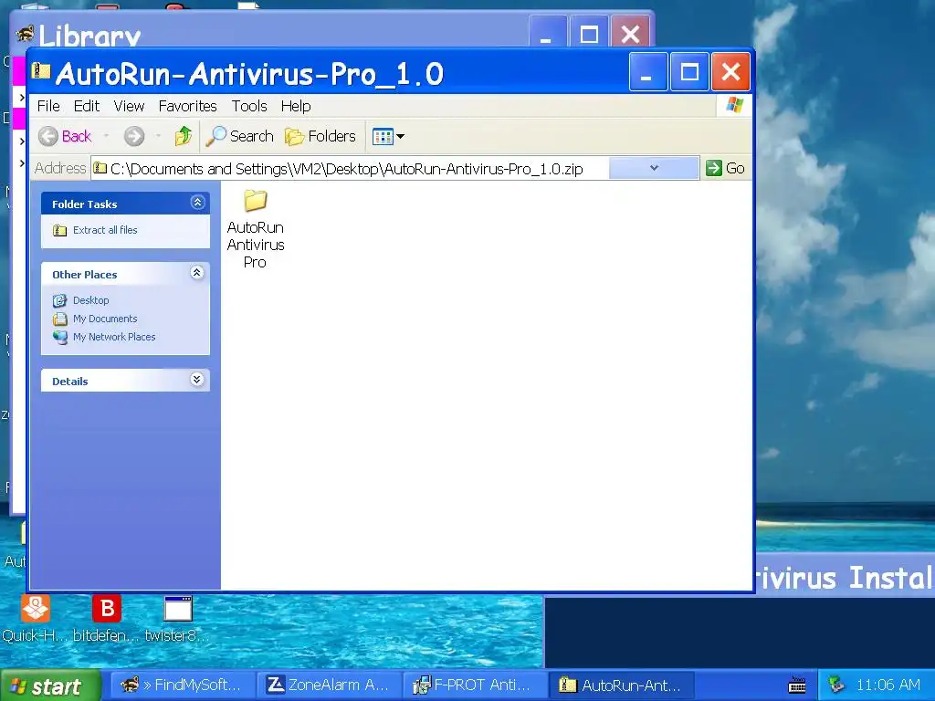Maximize the AutoRun-Antivirus-Pro_1.0 window
Viewport: 935px width, 701px height.
pyautogui.click(x=689, y=72)
